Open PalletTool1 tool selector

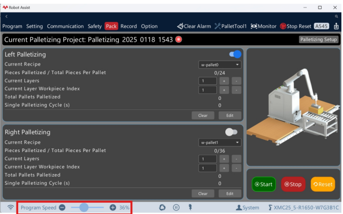(231, 26)
